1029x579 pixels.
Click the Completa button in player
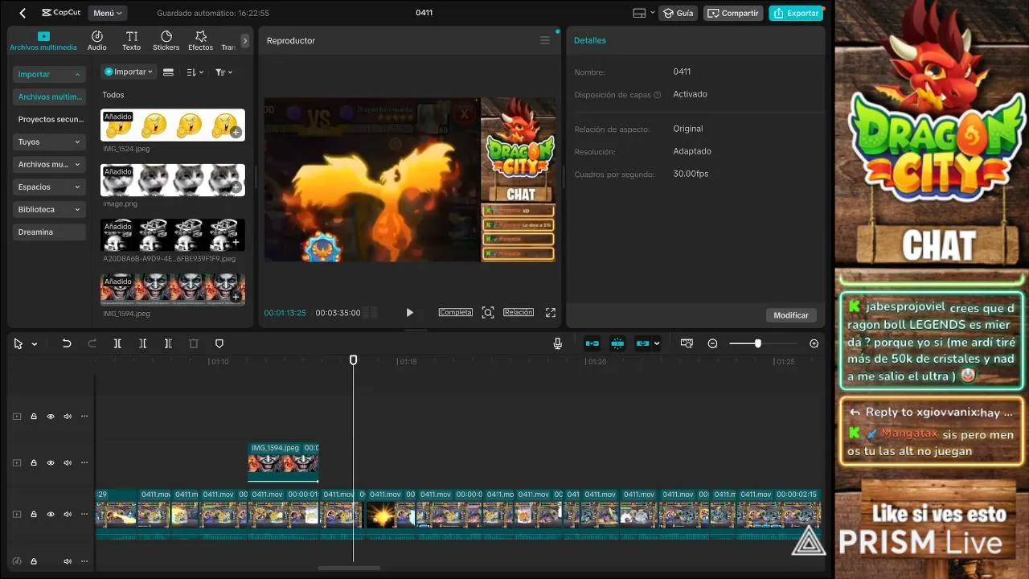pos(455,312)
